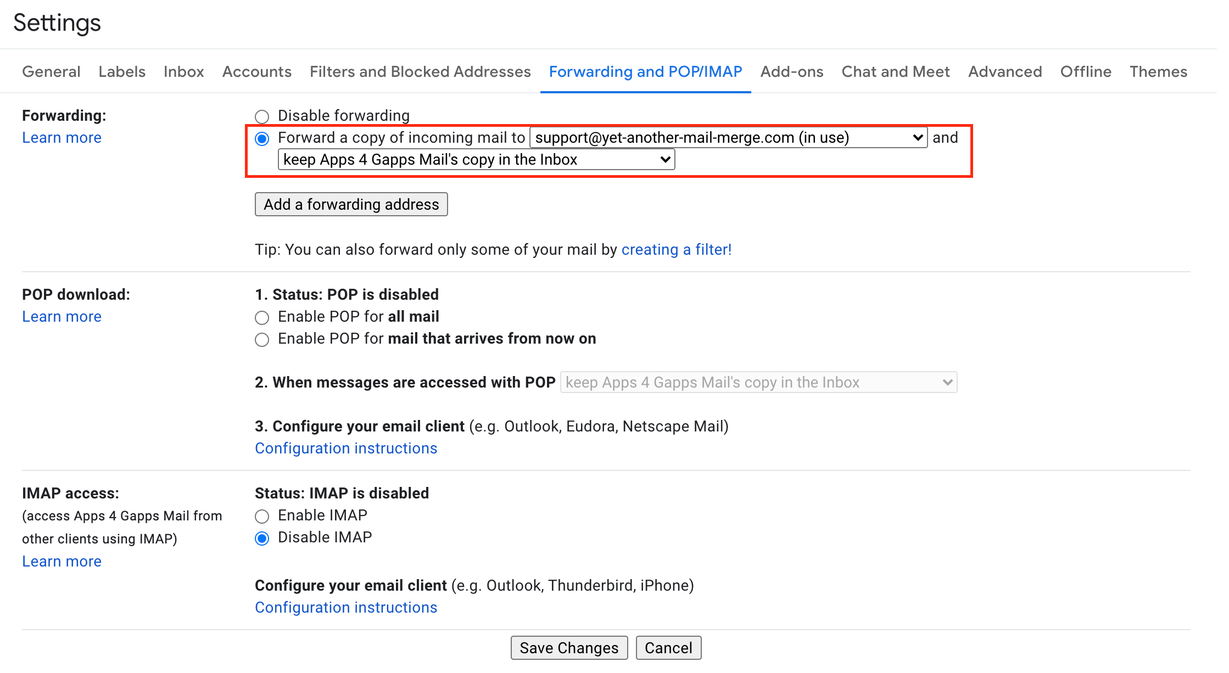Open the forwarding address dropdown
Image resolution: width=1229 pixels, height=673 pixels.
click(728, 137)
